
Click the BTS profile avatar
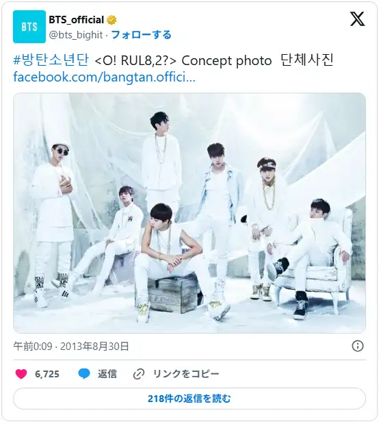pos(29,27)
